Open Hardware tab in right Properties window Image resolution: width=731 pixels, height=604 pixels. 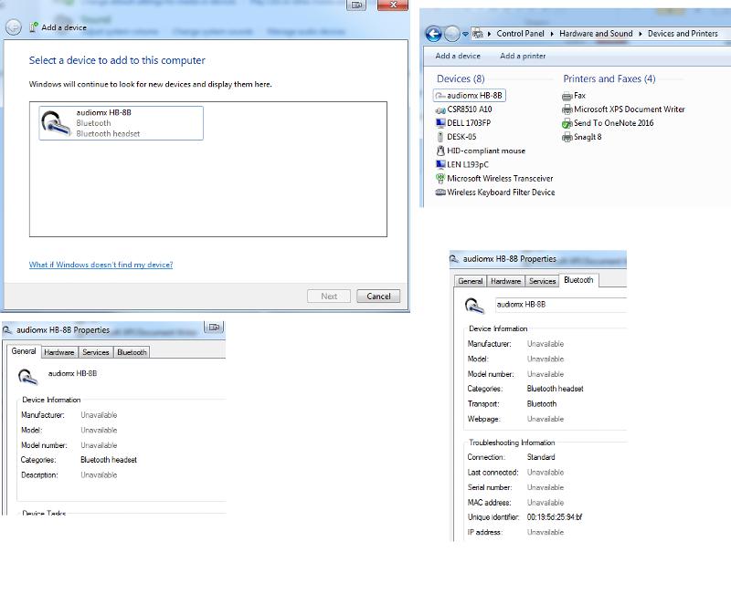click(x=506, y=281)
